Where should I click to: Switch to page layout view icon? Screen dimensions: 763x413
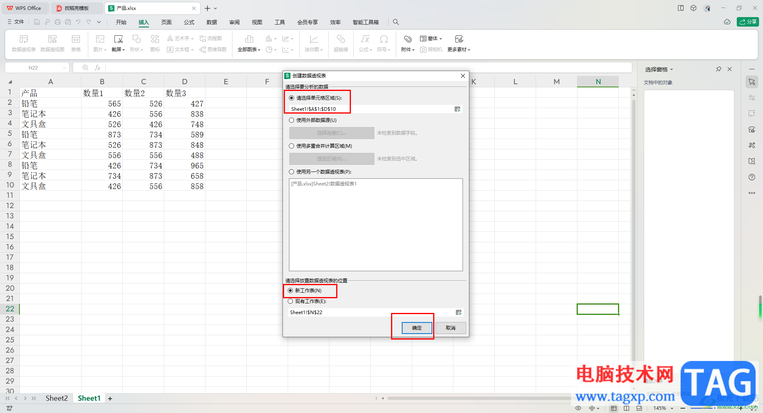coord(627,408)
